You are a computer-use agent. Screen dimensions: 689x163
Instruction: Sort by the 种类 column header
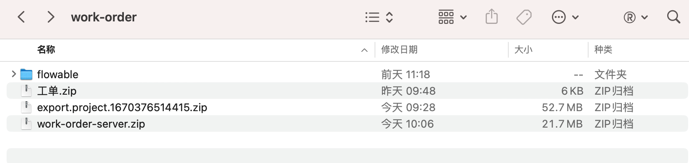[603, 50]
